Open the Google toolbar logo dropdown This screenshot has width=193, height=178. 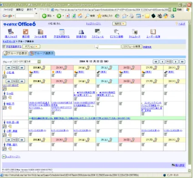pyautogui.click(x=8, y=15)
